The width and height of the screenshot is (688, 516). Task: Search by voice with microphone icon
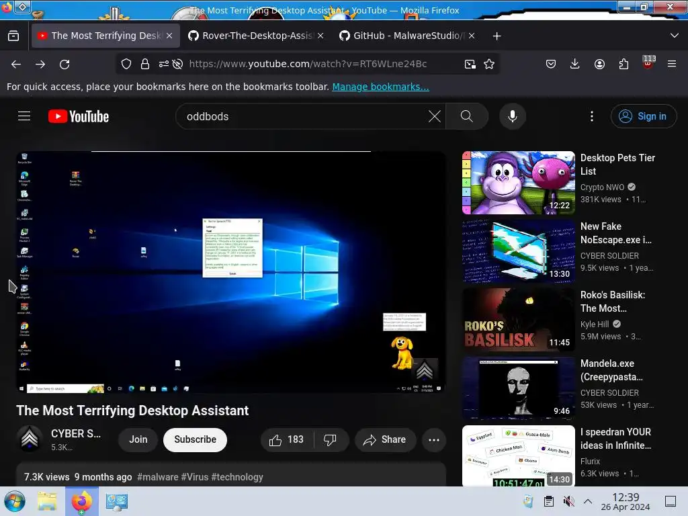pyautogui.click(x=512, y=116)
